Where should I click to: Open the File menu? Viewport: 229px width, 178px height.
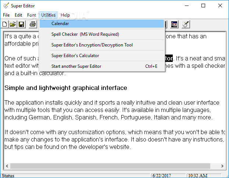(6, 15)
